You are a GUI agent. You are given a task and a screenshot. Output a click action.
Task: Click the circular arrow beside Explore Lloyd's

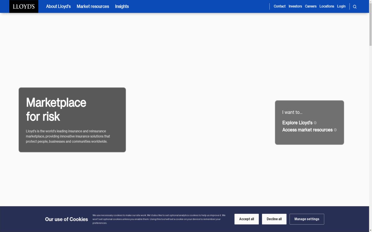315,123
